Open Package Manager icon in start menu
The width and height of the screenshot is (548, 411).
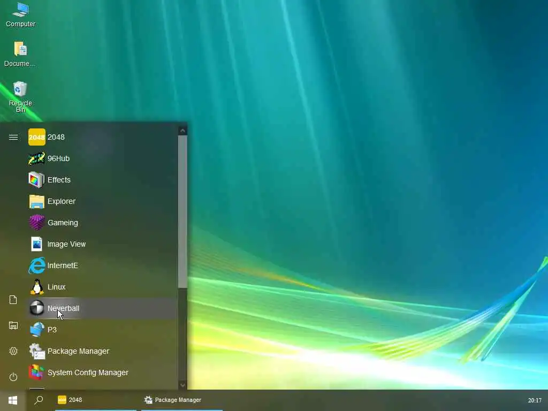pyautogui.click(x=37, y=351)
